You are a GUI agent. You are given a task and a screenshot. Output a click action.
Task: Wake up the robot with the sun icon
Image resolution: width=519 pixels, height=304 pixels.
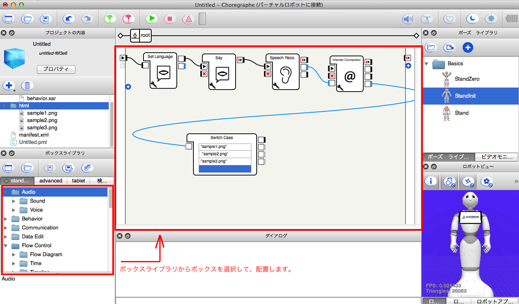[x=491, y=19]
